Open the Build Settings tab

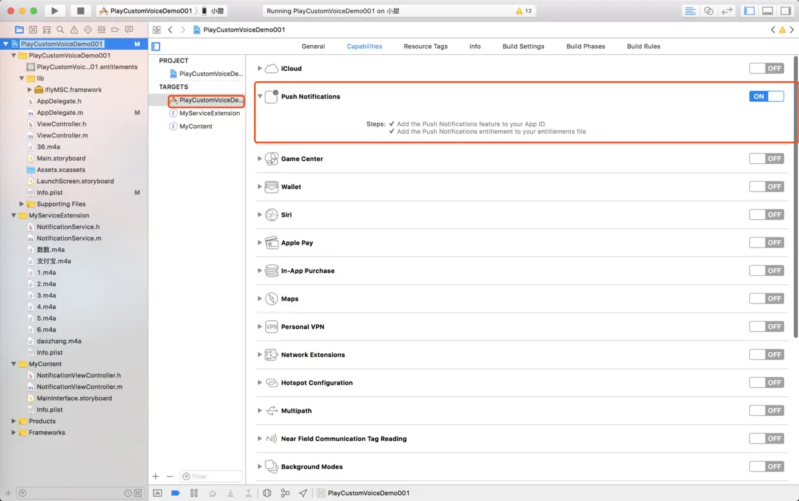pos(523,46)
